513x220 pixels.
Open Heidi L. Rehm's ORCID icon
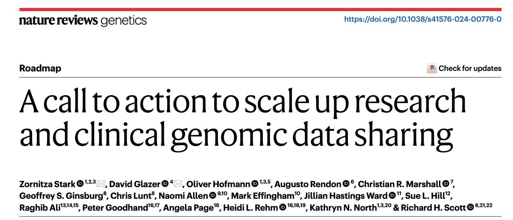pyautogui.click(x=282, y=208)
